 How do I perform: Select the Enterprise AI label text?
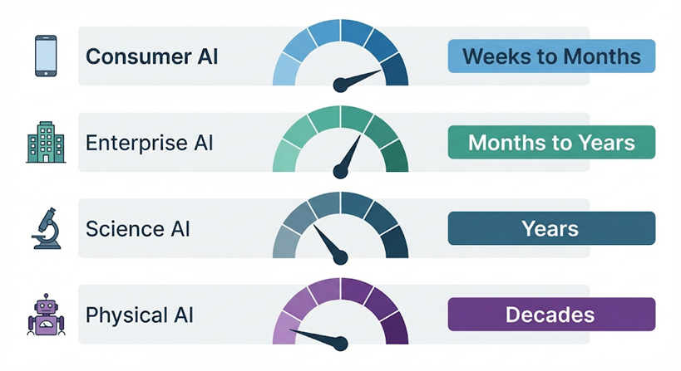pos(149,143)
